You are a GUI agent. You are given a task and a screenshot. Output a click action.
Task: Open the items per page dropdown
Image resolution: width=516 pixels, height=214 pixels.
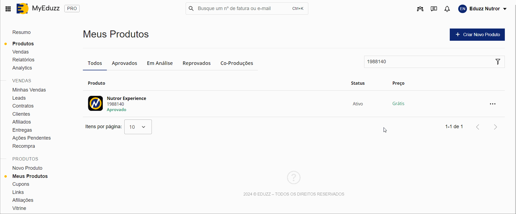point(138,127)
